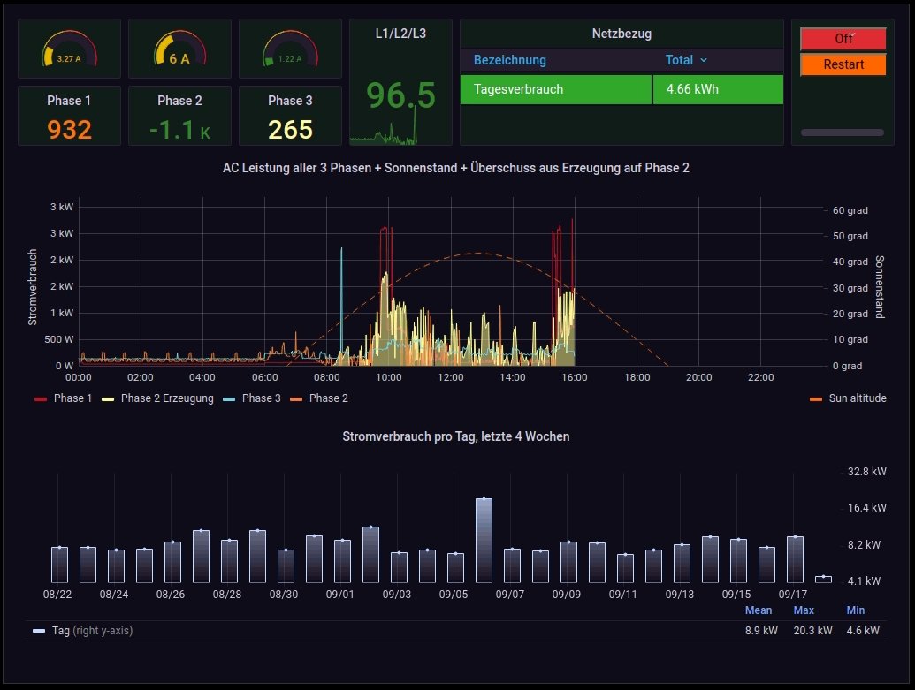The image size is (915, 690).
Task: Sort legend by the Mean column
Action: click(758, 610)
